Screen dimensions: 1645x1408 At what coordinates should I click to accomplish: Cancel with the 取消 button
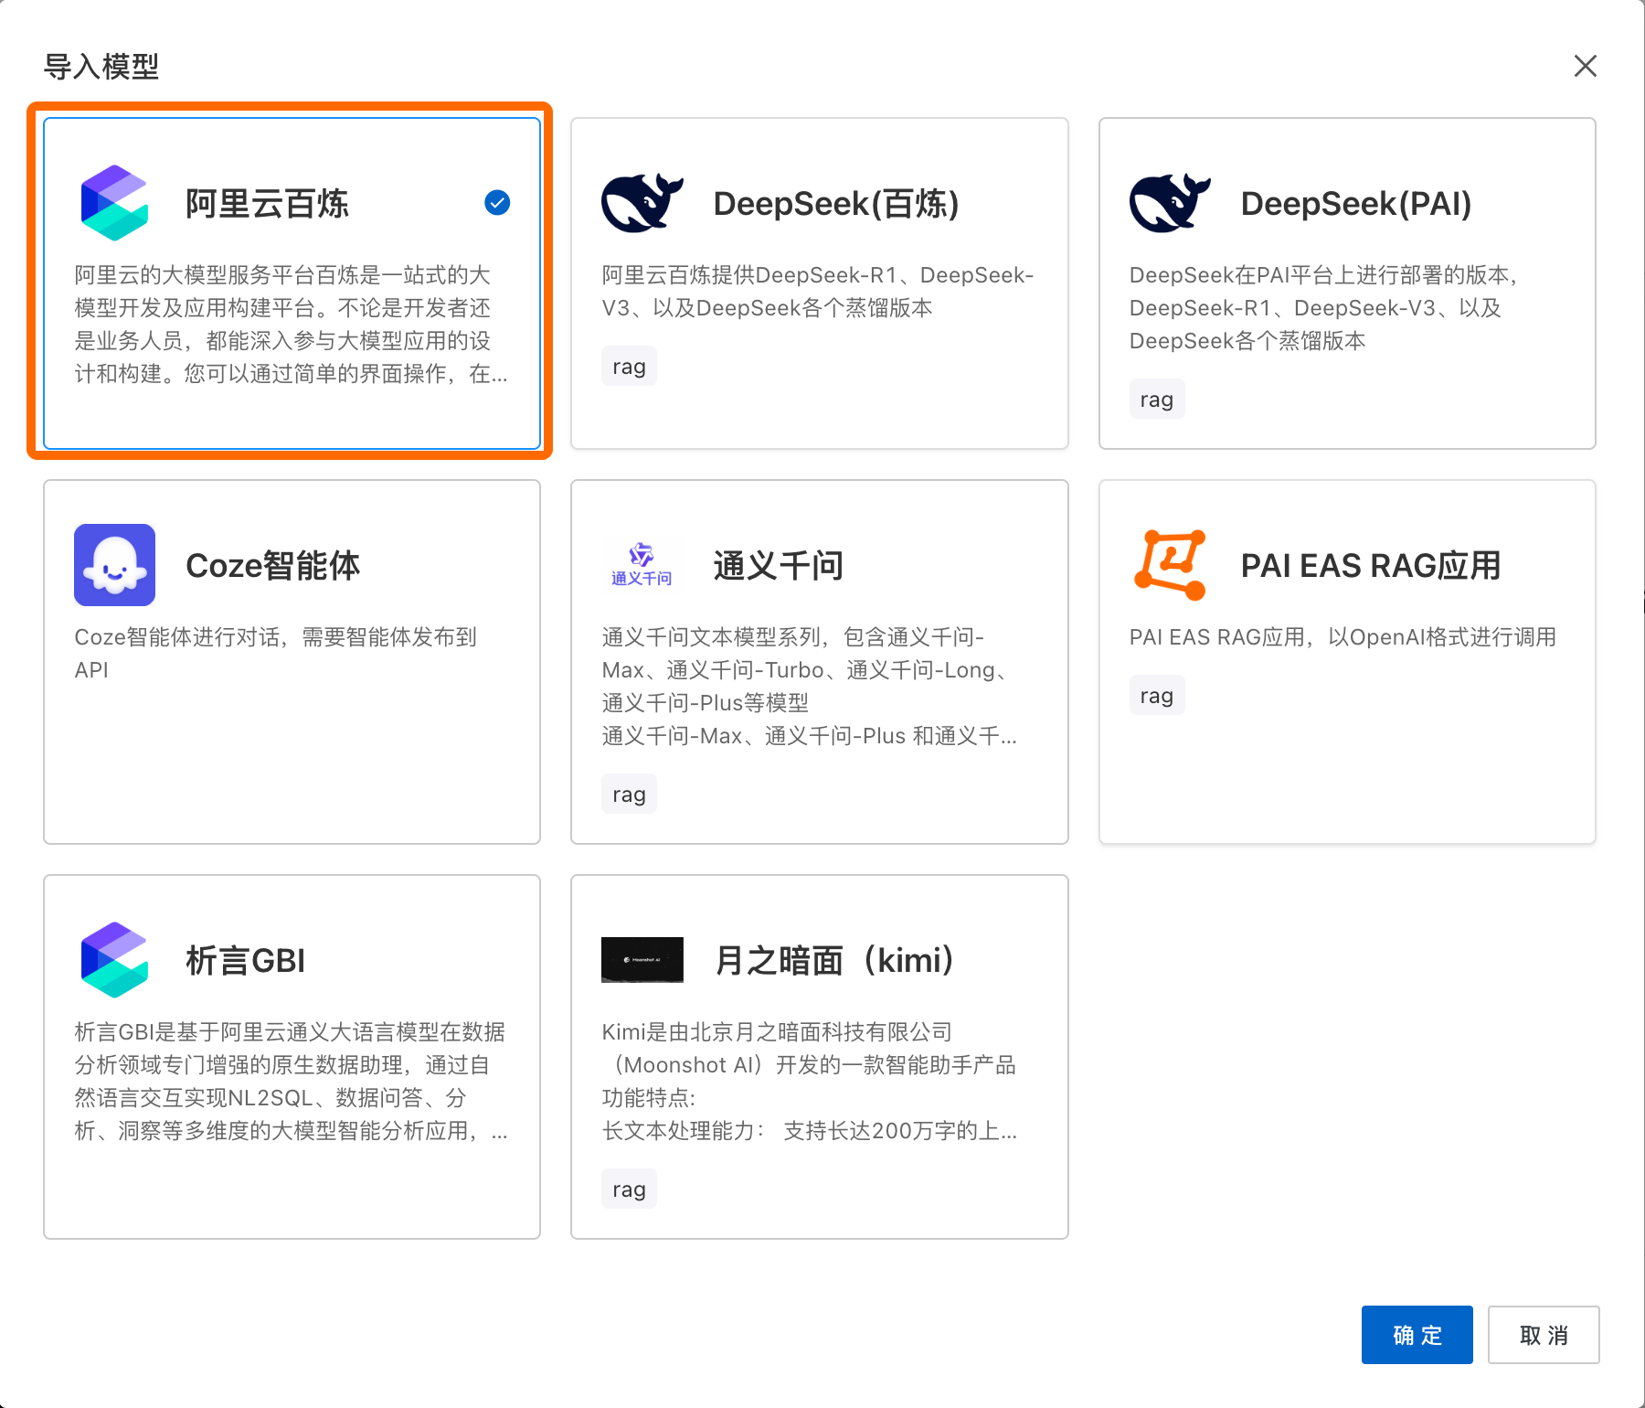click(x=1544, y=1335)
